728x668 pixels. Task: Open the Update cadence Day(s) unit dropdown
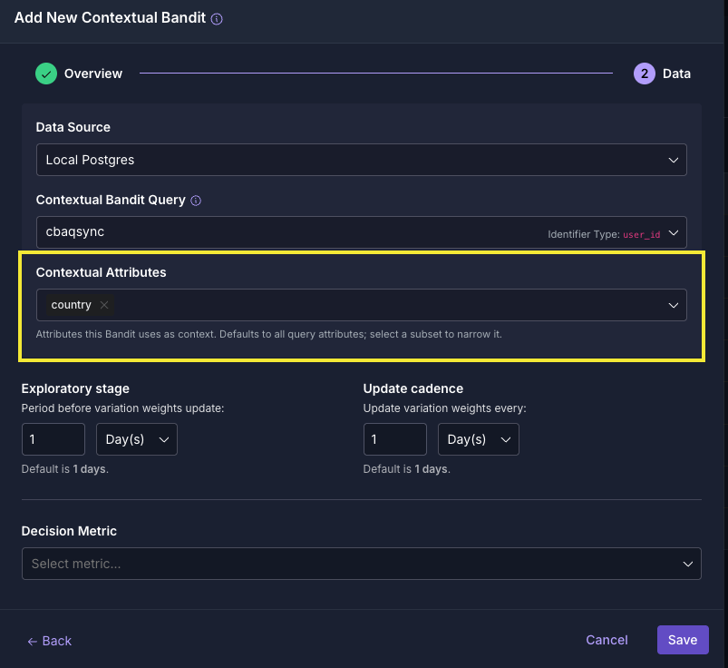click(478, 439)
